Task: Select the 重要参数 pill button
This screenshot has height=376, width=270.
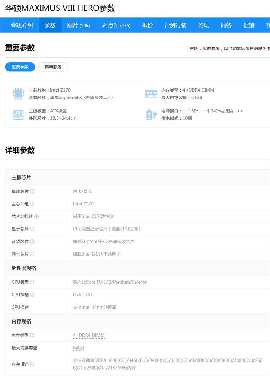Action: pyautogui.click(x=20, y=67)
